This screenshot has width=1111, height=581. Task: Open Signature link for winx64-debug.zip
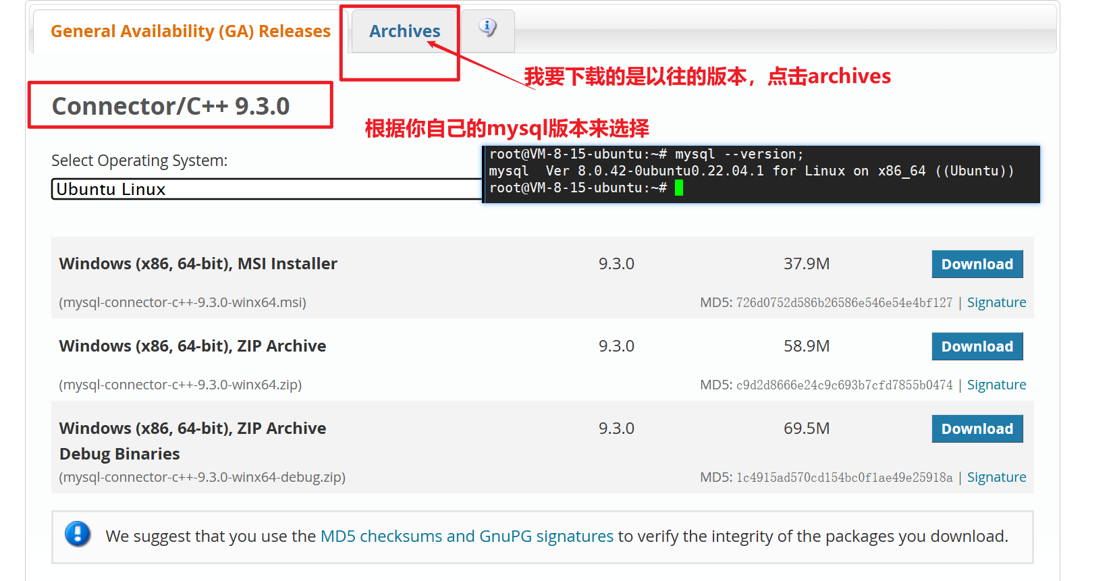[x=996, y=477]
